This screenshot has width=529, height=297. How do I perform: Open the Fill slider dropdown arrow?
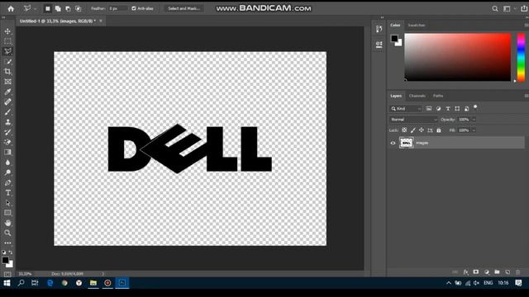[x=474, y=130]
